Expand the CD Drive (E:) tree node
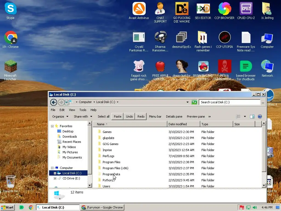Viewport: 281px width, 211px height. (55, 178)
